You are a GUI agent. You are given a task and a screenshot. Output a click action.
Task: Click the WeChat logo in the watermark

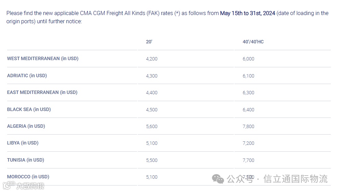[x=218, y=178]
